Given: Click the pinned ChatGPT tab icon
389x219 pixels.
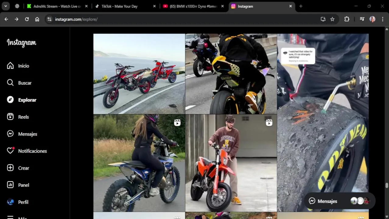Looking at the screenshot, I should click(17, 6).
